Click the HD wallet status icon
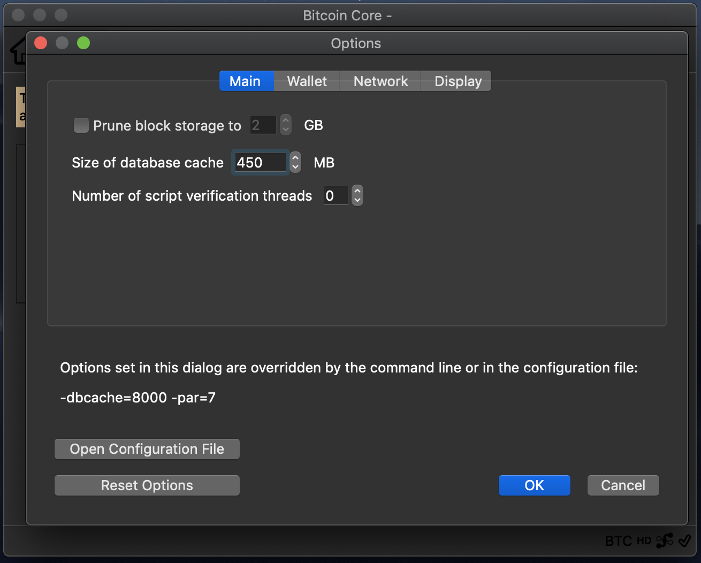 click(644, 541)
